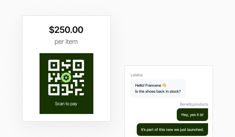
Task: Click the word "Hello!" in Lalalisa's message
Action: (x=140, y=85)
